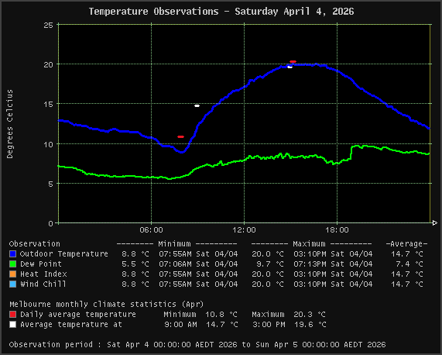Click the green Dew Point legend swatch
Screen dimensions: 442x355
pyautogui.click(x=12, y=264)
